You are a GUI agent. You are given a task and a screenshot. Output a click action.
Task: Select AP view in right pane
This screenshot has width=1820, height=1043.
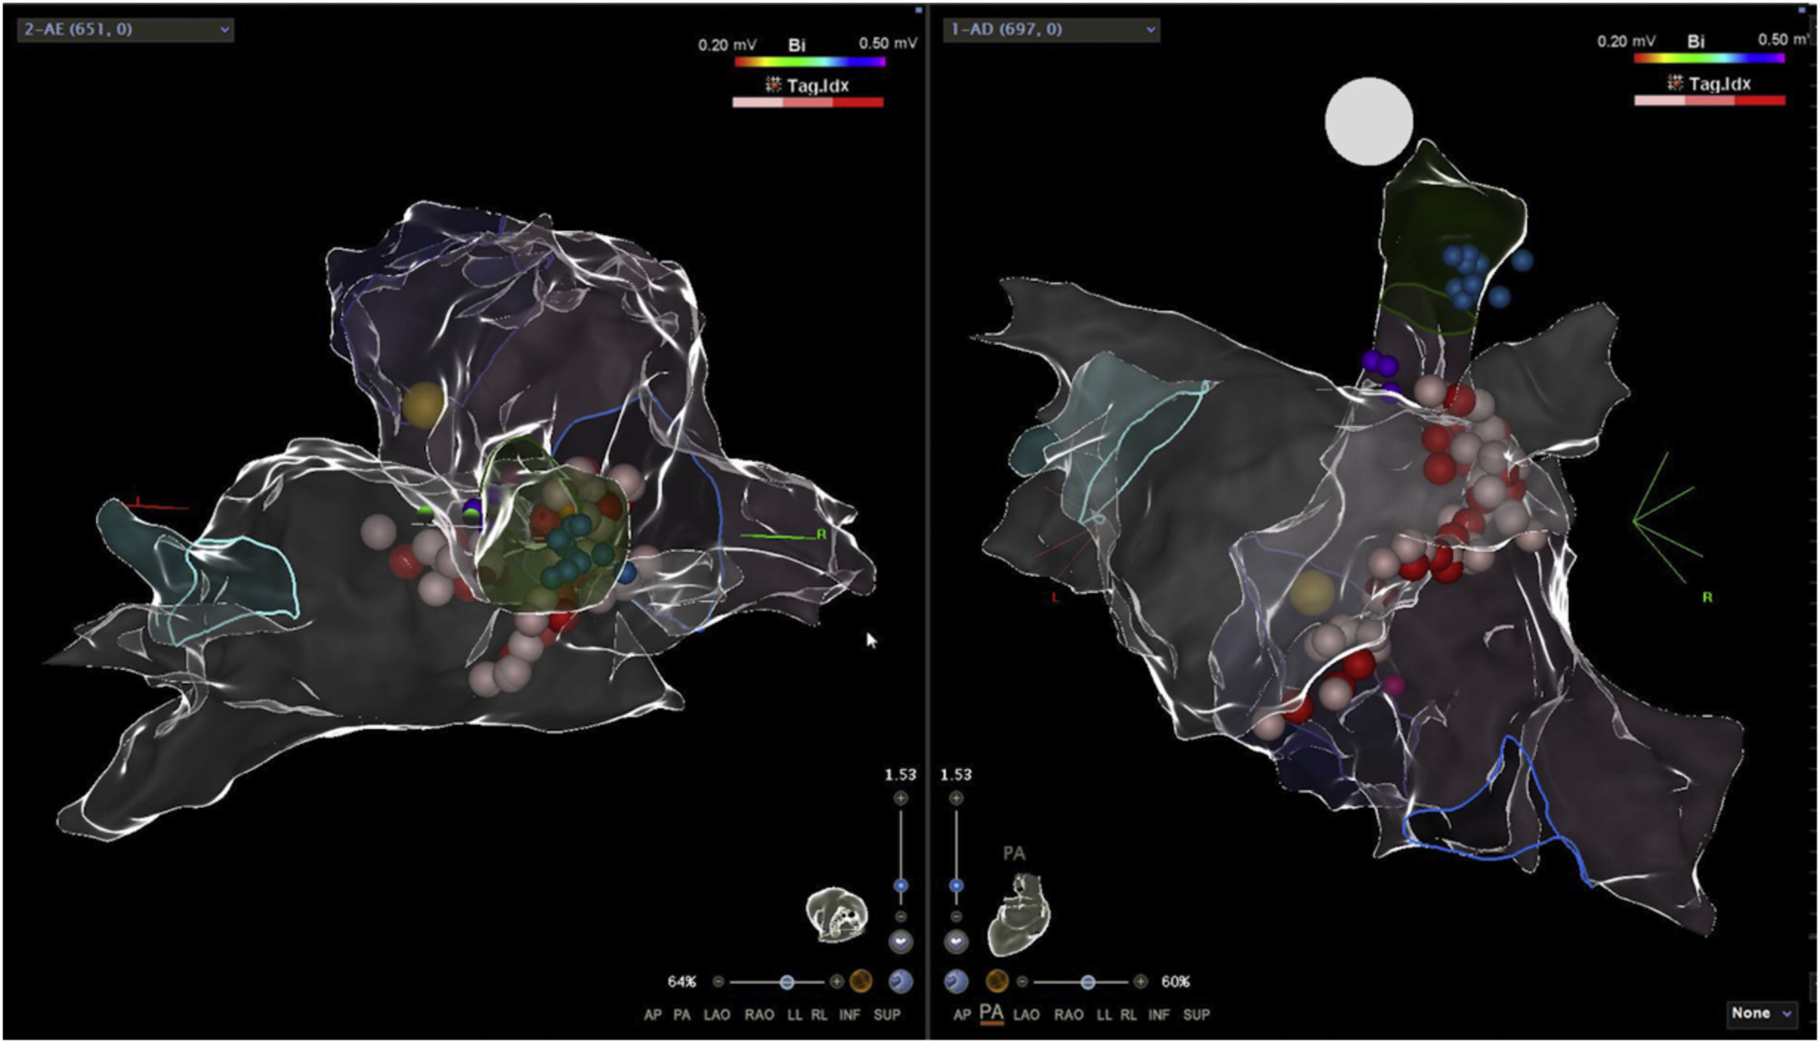click(961, 1015)
